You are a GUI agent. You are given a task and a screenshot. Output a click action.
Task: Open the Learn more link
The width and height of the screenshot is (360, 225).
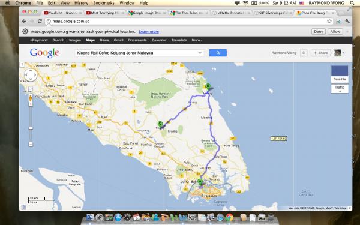pos(149,32)
